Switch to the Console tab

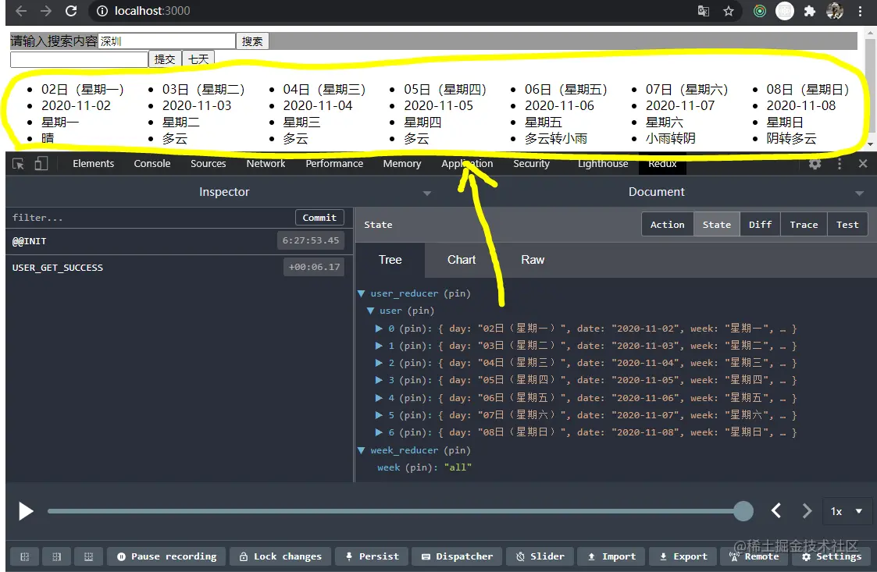point(152,163)
